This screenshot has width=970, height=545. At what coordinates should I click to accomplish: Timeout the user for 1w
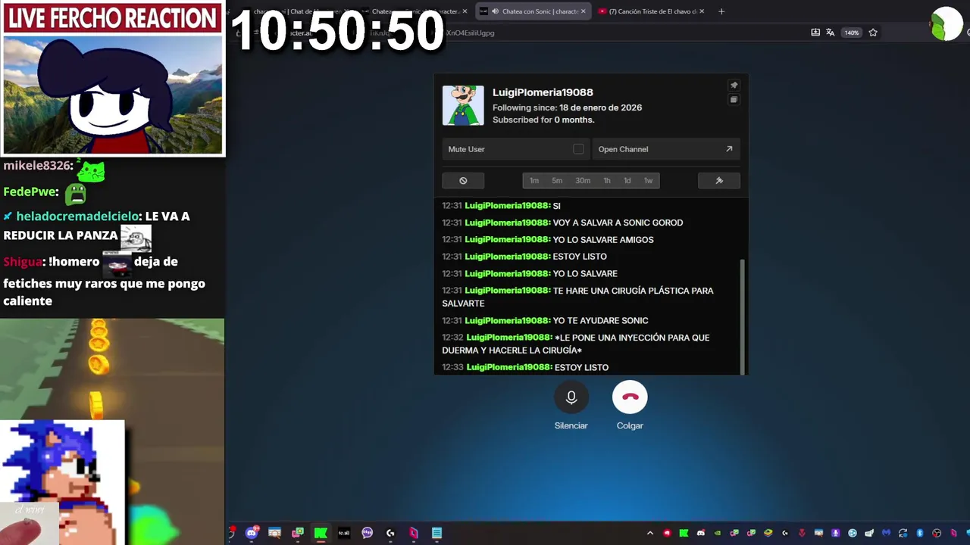(649, 180)
